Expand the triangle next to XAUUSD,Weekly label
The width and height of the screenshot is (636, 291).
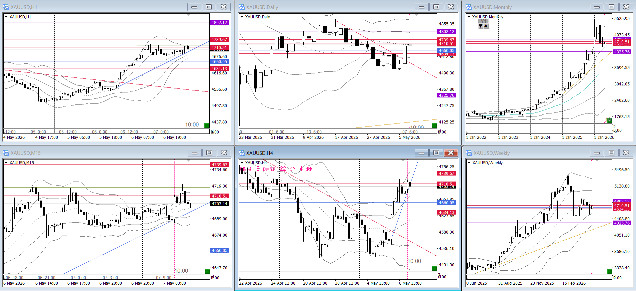469,163
